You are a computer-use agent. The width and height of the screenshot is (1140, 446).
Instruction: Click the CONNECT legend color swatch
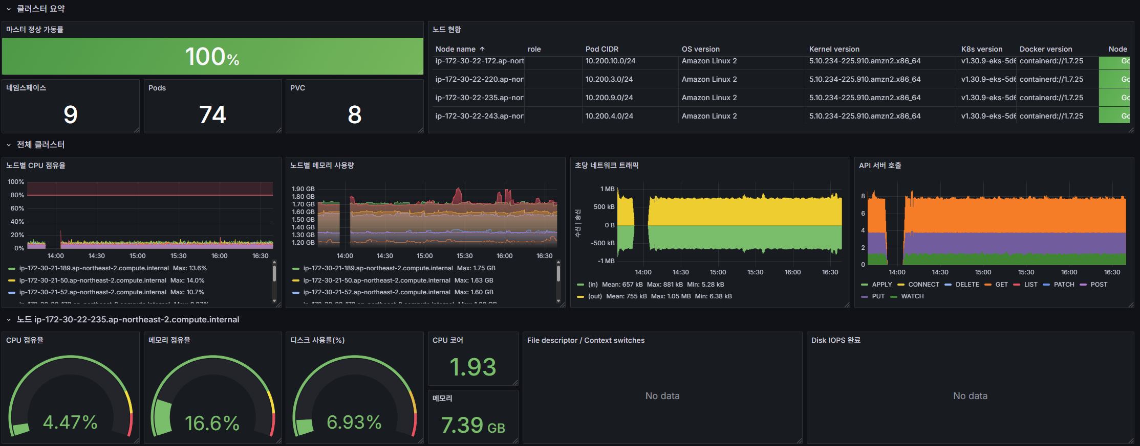901,285
